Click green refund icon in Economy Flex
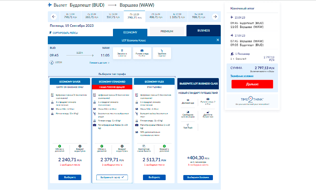Viewport: 316px width, 190px height. 164,146
